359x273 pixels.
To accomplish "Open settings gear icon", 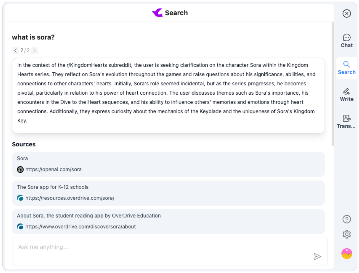I will [x=347, y=234].
